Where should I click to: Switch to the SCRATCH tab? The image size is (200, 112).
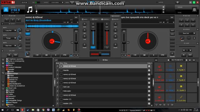click(x=105, y=19)
